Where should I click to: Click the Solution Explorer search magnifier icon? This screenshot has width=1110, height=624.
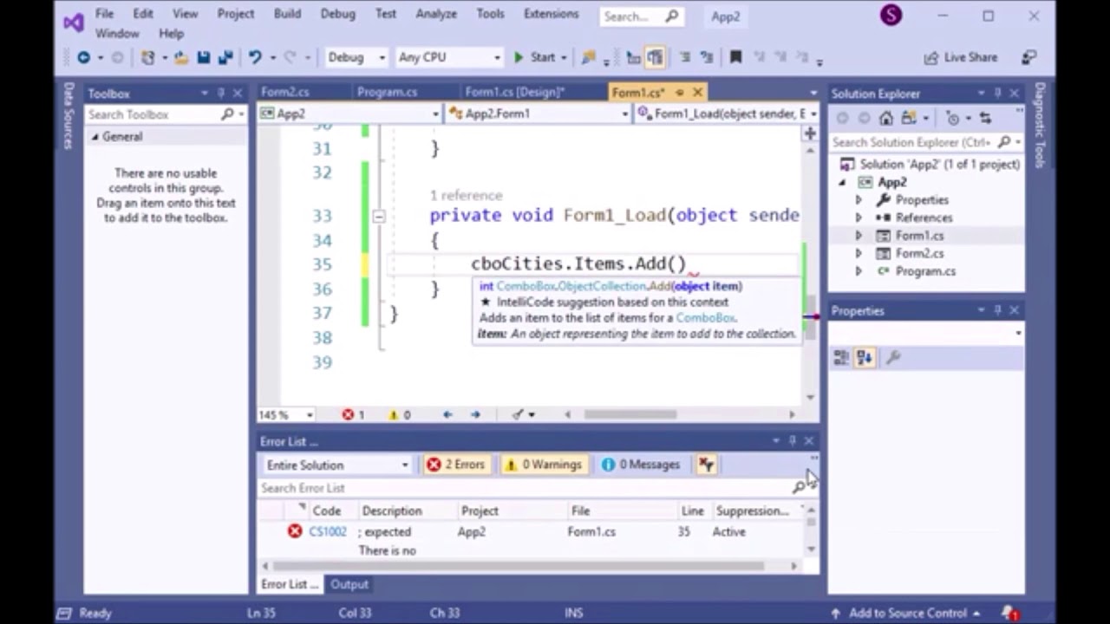click(x=1004, y=142)
